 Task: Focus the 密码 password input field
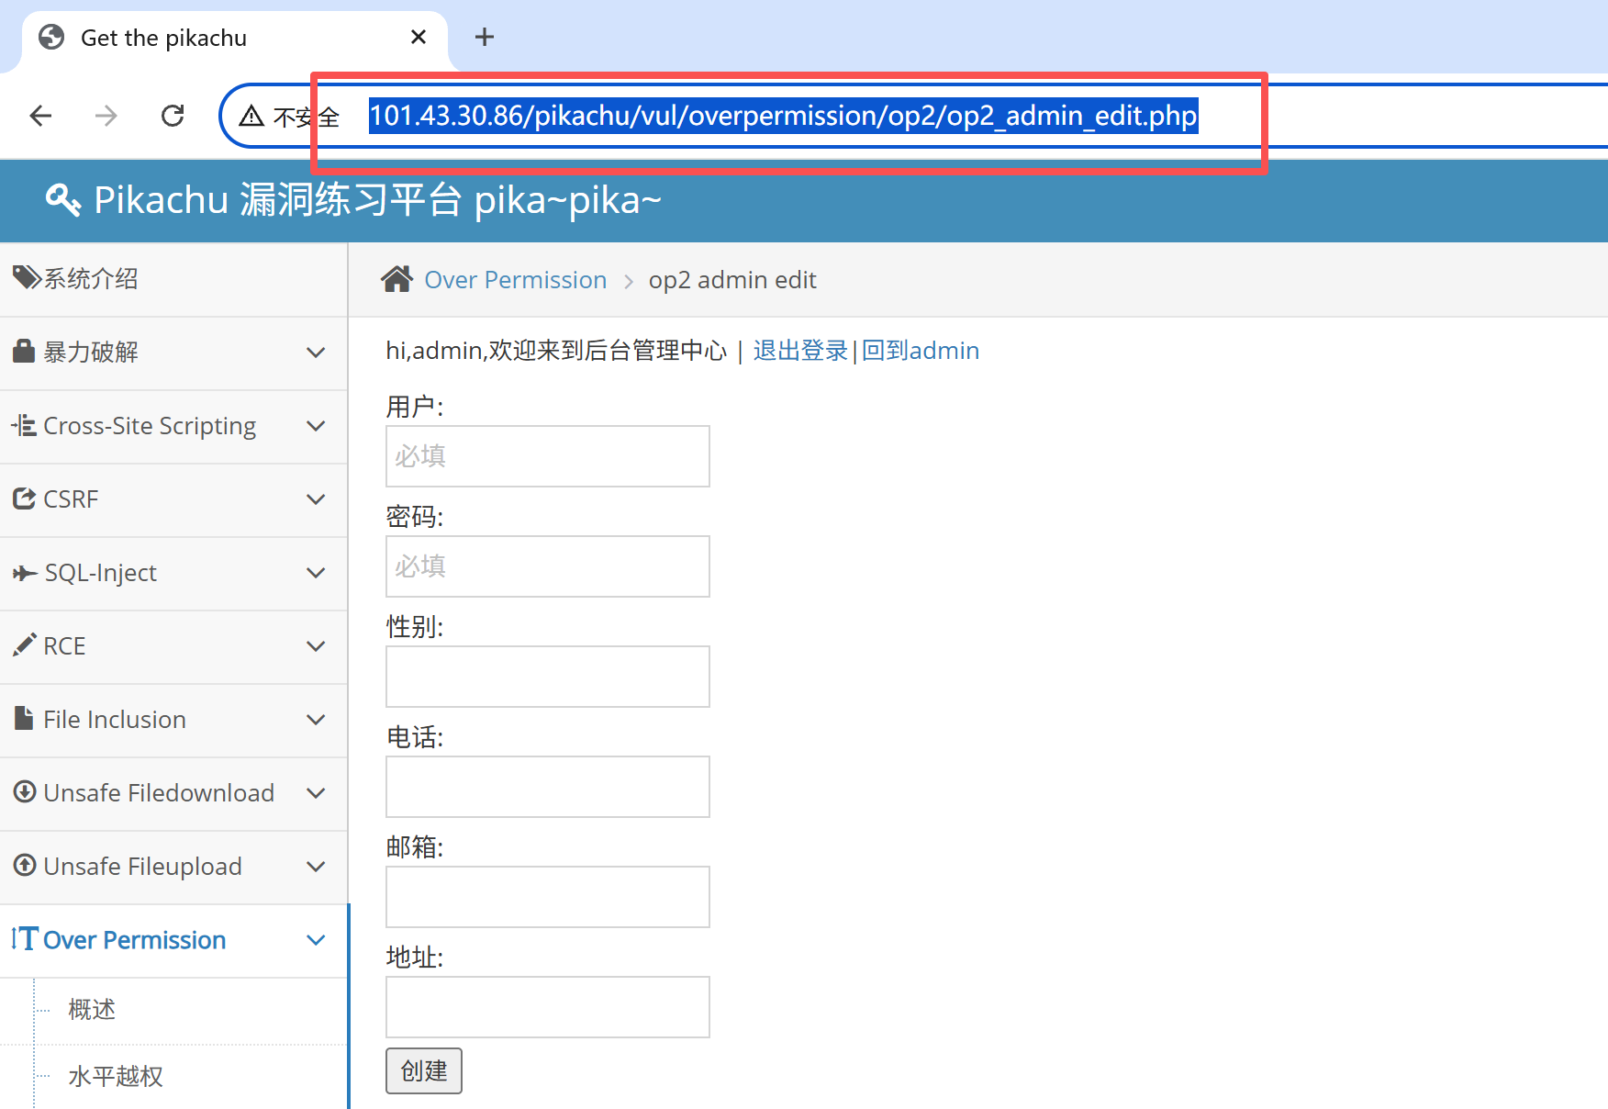[x=548, y=566]
